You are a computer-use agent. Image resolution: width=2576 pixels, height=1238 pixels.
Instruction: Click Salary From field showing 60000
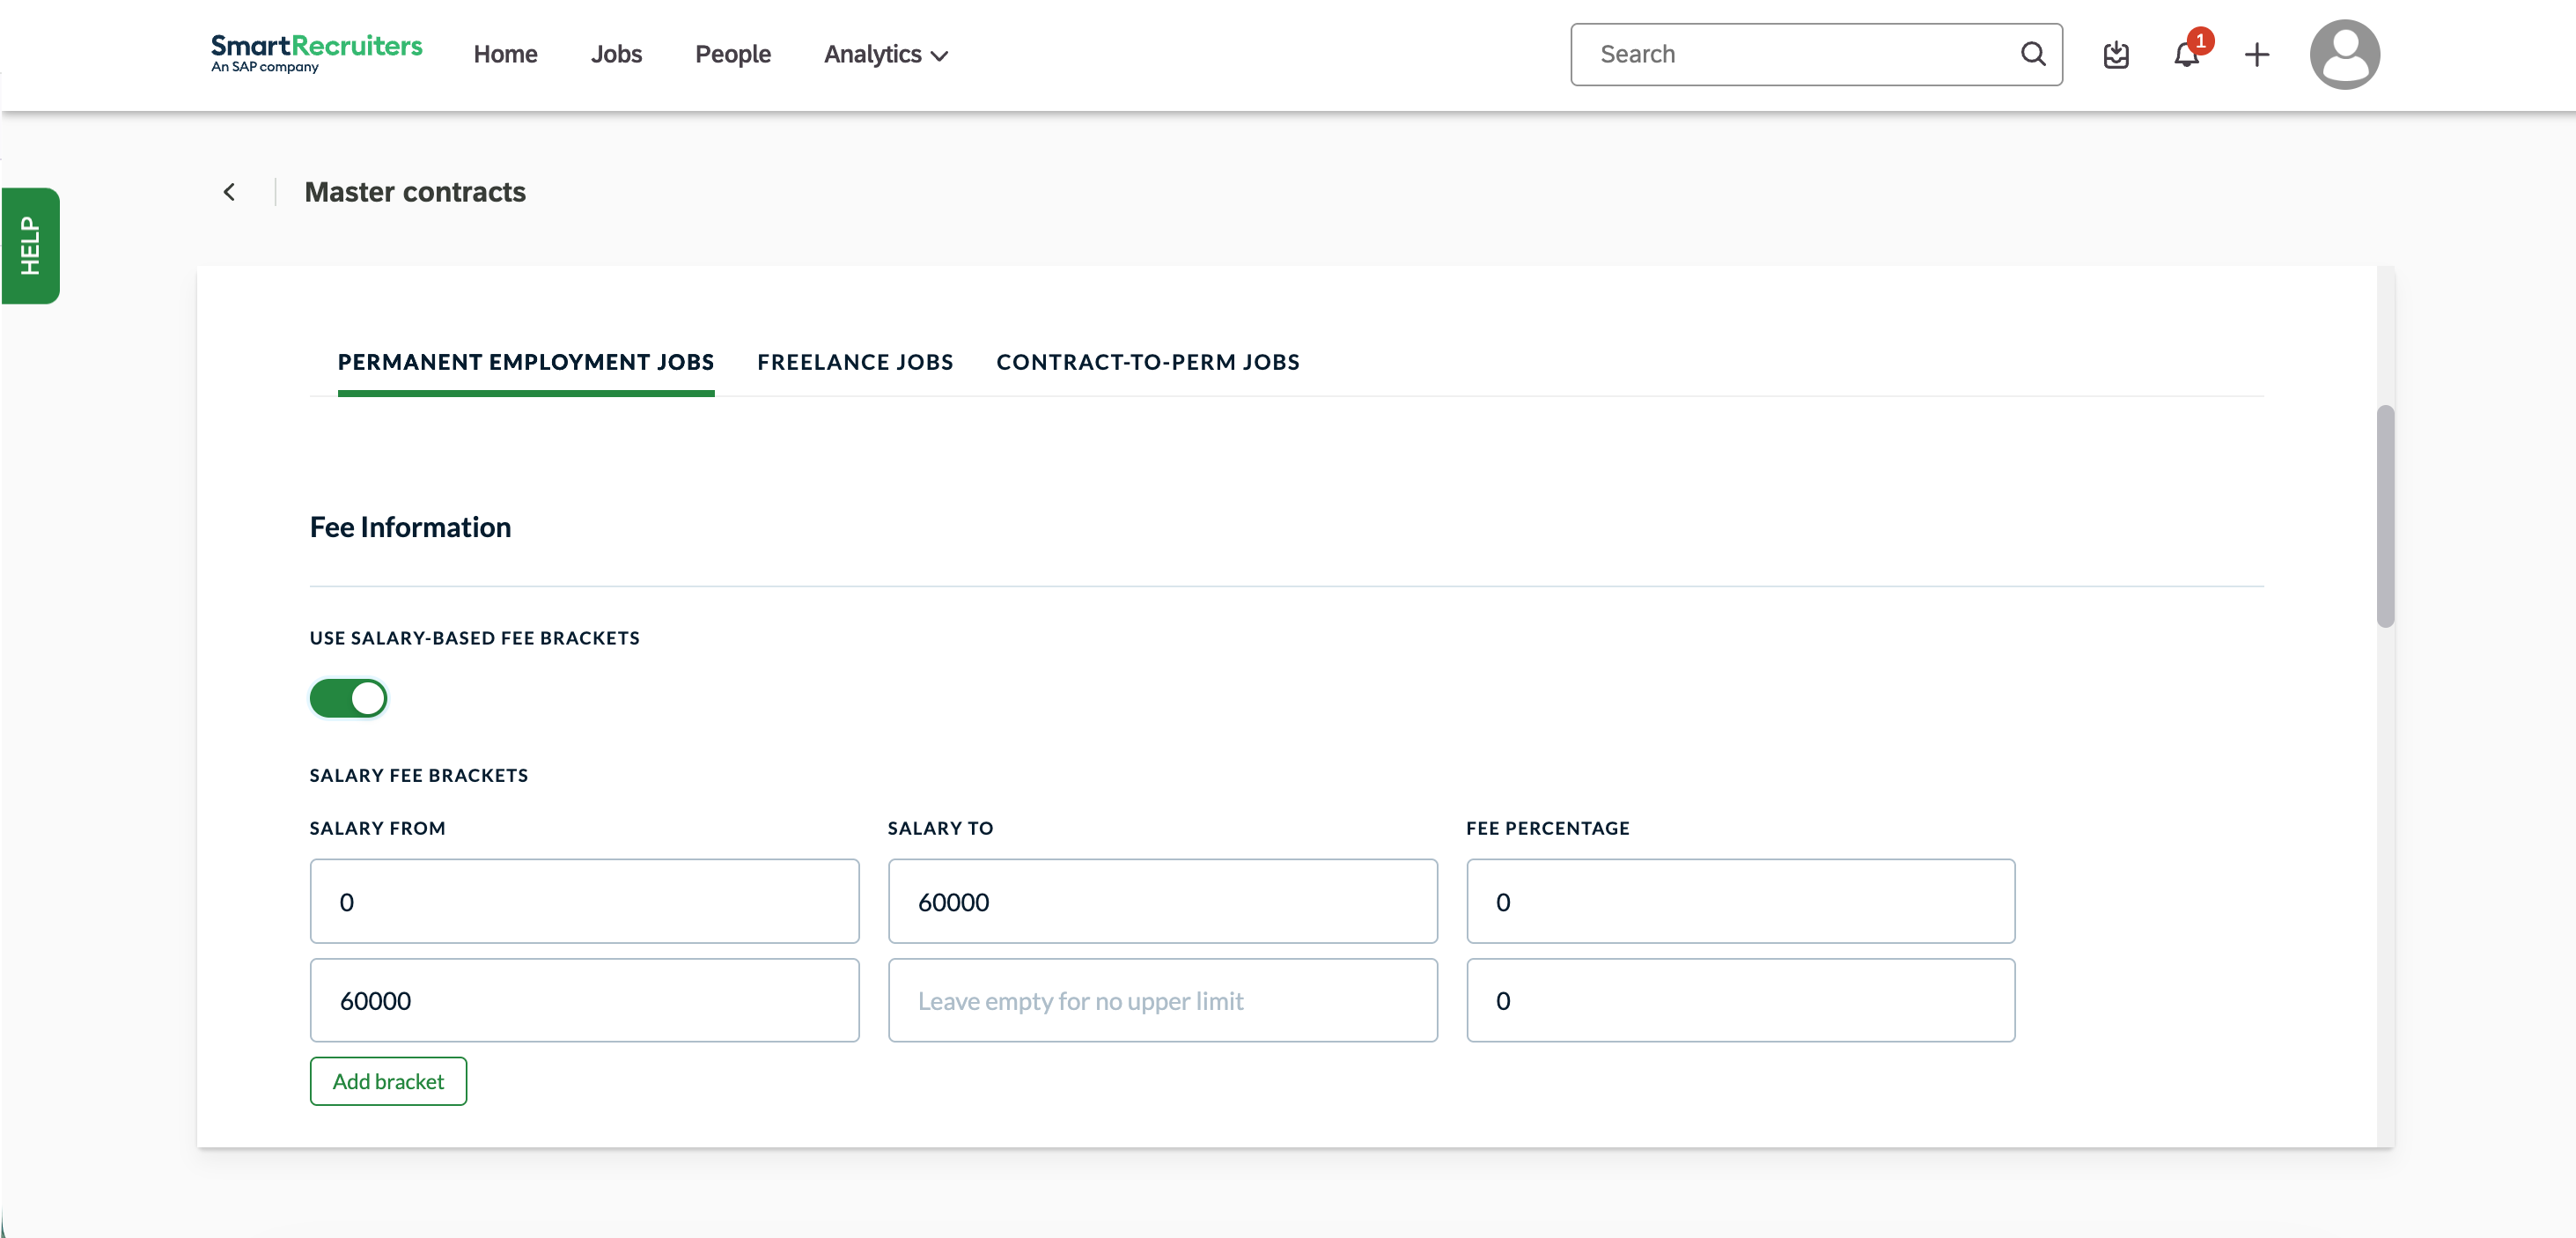pyautogui.click(x=584, y=1000)
